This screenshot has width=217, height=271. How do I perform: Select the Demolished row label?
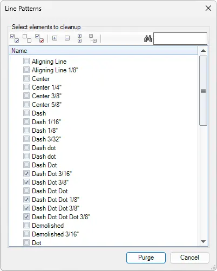point(48,226)
